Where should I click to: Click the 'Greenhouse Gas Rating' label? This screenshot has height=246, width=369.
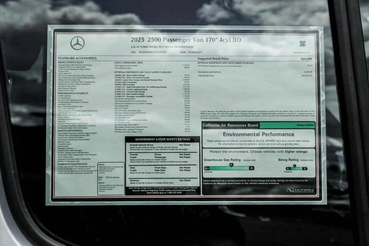[222, 160]
